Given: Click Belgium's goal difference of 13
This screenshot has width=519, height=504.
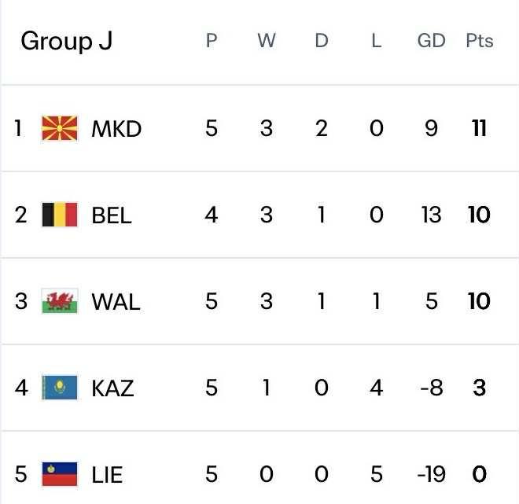Looking at the screenshot, I should (x=431, y=215).
